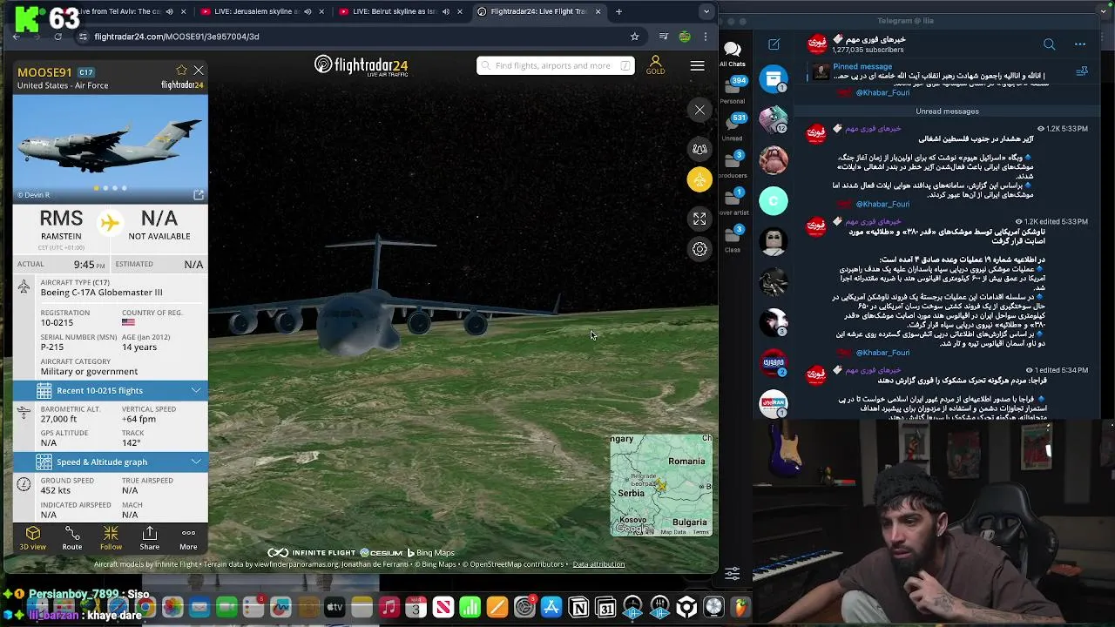The height and width of the screenshot is (627, 1115).
Task: Reload the Flightradar24 page
Action: (57, 37)
